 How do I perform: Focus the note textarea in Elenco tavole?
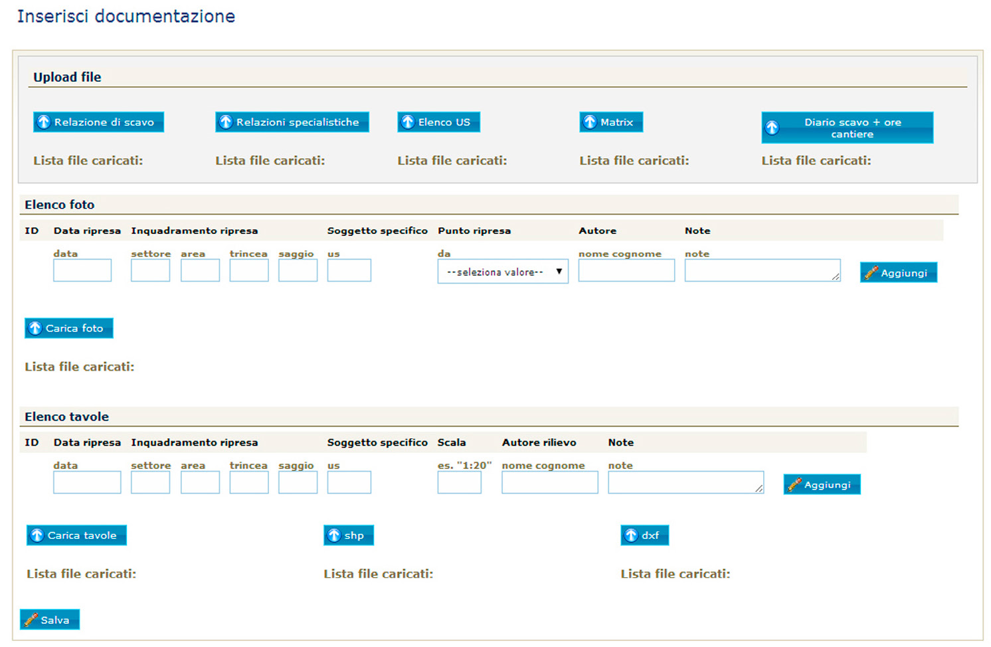click(x=686, y=482)
